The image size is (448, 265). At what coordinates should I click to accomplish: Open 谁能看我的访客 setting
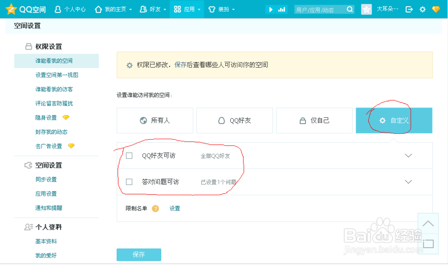pyautogui.click(x=54, y=89)
